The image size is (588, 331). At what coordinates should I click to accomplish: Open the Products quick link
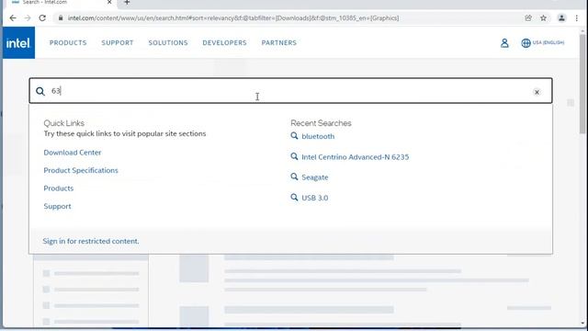[x=59, y=188]
